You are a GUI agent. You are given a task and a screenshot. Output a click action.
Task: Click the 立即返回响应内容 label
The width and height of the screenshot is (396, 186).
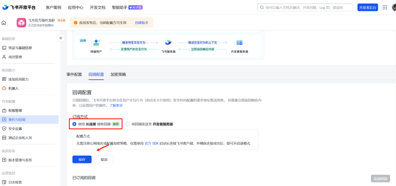(202, 49)
